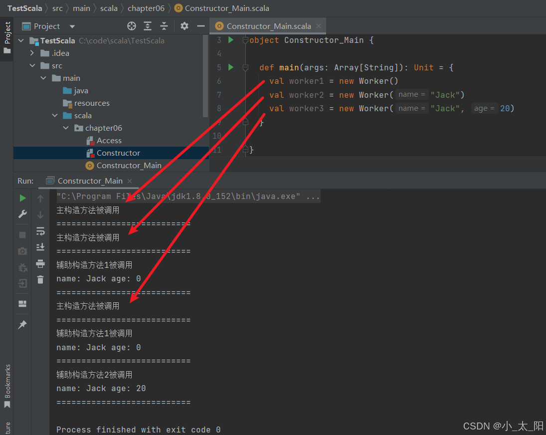Close the Constructor_Main.scala editor tab

319,26
